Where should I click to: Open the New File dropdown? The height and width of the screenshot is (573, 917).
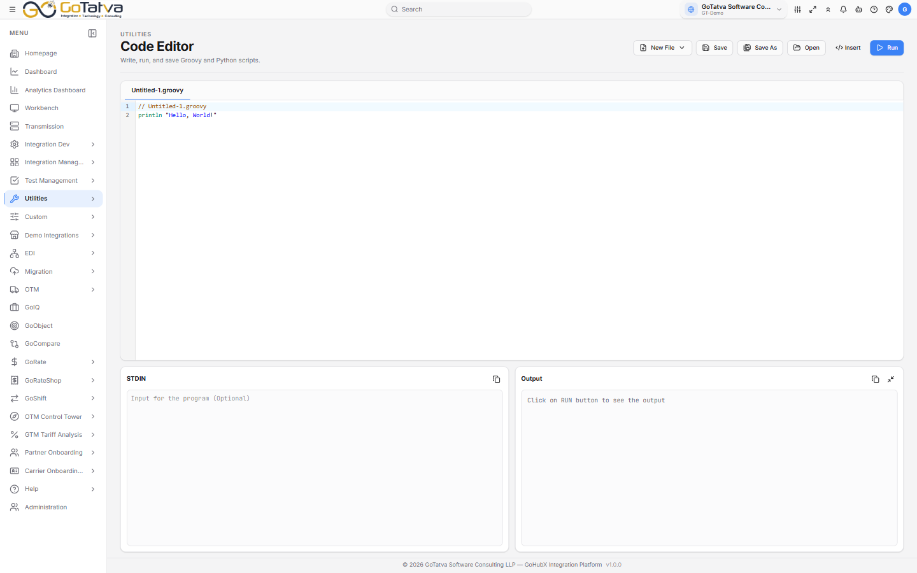click(662, 48)
